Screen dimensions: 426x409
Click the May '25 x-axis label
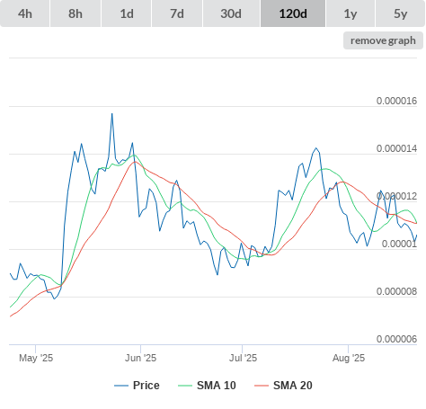point(36,358)
